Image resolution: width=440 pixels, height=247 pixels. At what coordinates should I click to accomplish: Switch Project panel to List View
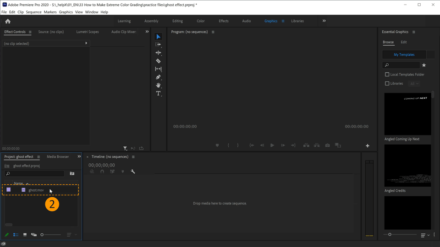16,235
